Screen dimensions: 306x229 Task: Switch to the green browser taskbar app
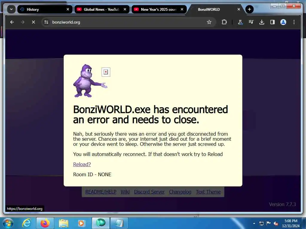pos(101,223)
